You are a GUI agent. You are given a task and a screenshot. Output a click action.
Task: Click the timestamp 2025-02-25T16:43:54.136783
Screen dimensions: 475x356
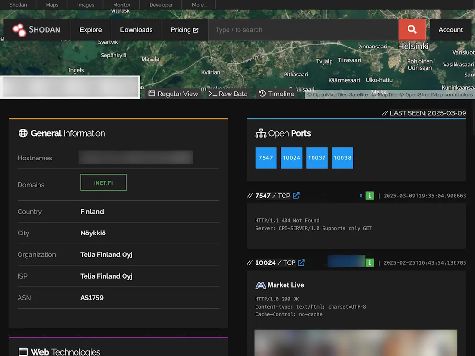coord(425,263)
